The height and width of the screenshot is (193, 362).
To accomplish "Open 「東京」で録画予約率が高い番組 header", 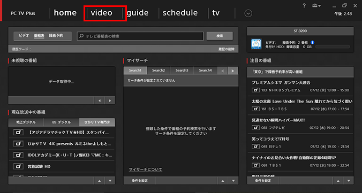I will tap(300, 72).
